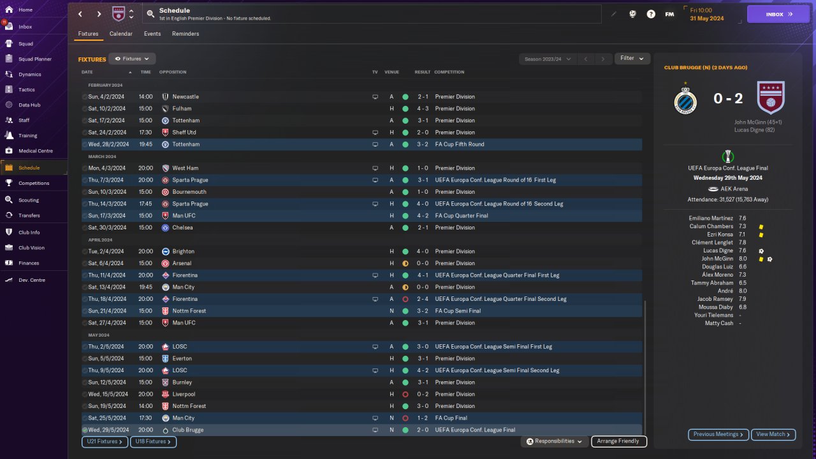Click the search magnifier icon
The image size is (816, 459).
150,13
